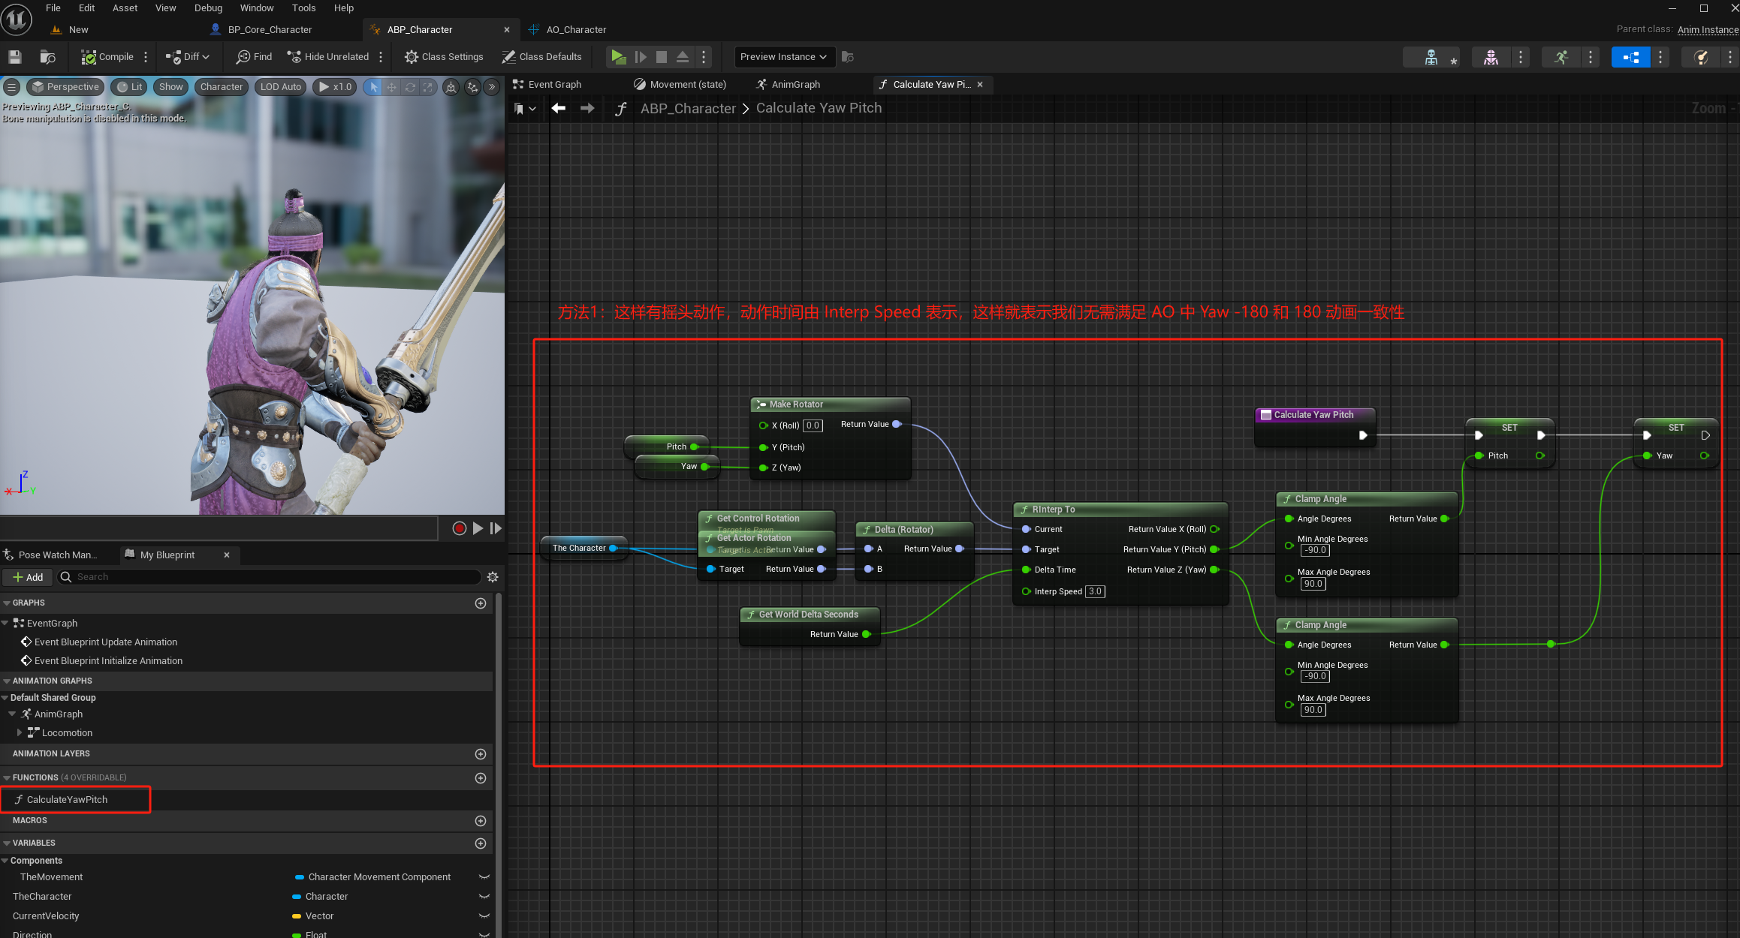Click the Add button in My Blueprint

coord(28,577)
